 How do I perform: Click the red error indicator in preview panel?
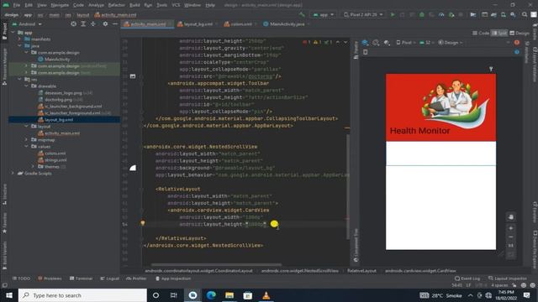[517, 43]
